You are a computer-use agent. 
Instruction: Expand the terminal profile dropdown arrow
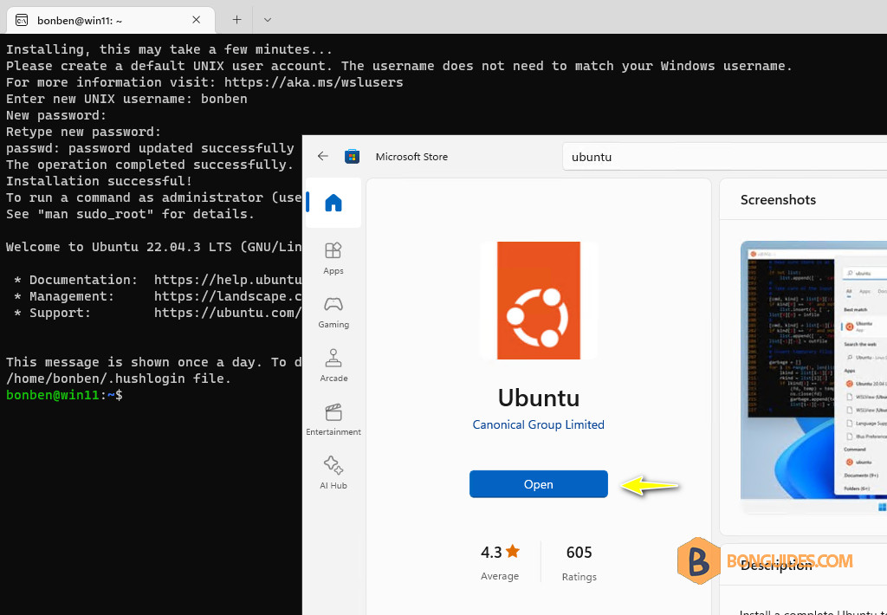pyautogui.click(x=268, y=20)
